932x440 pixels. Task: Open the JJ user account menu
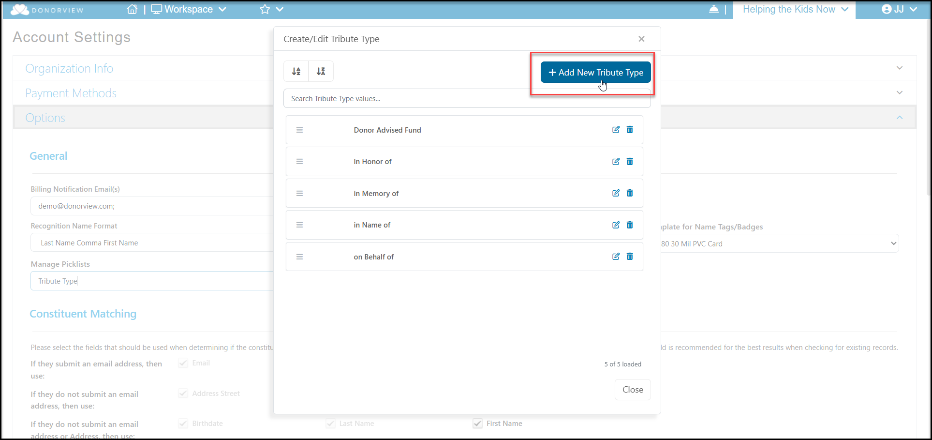[900, 9]
